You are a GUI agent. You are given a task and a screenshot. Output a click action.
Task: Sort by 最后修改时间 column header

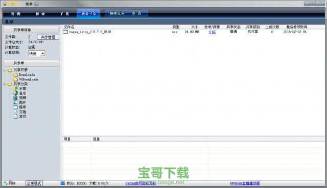point(296,27)
